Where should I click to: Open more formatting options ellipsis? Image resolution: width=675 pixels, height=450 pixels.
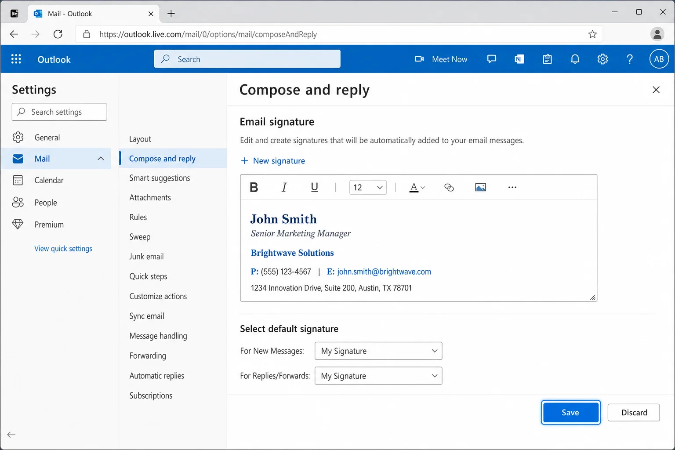pos(512,187)
